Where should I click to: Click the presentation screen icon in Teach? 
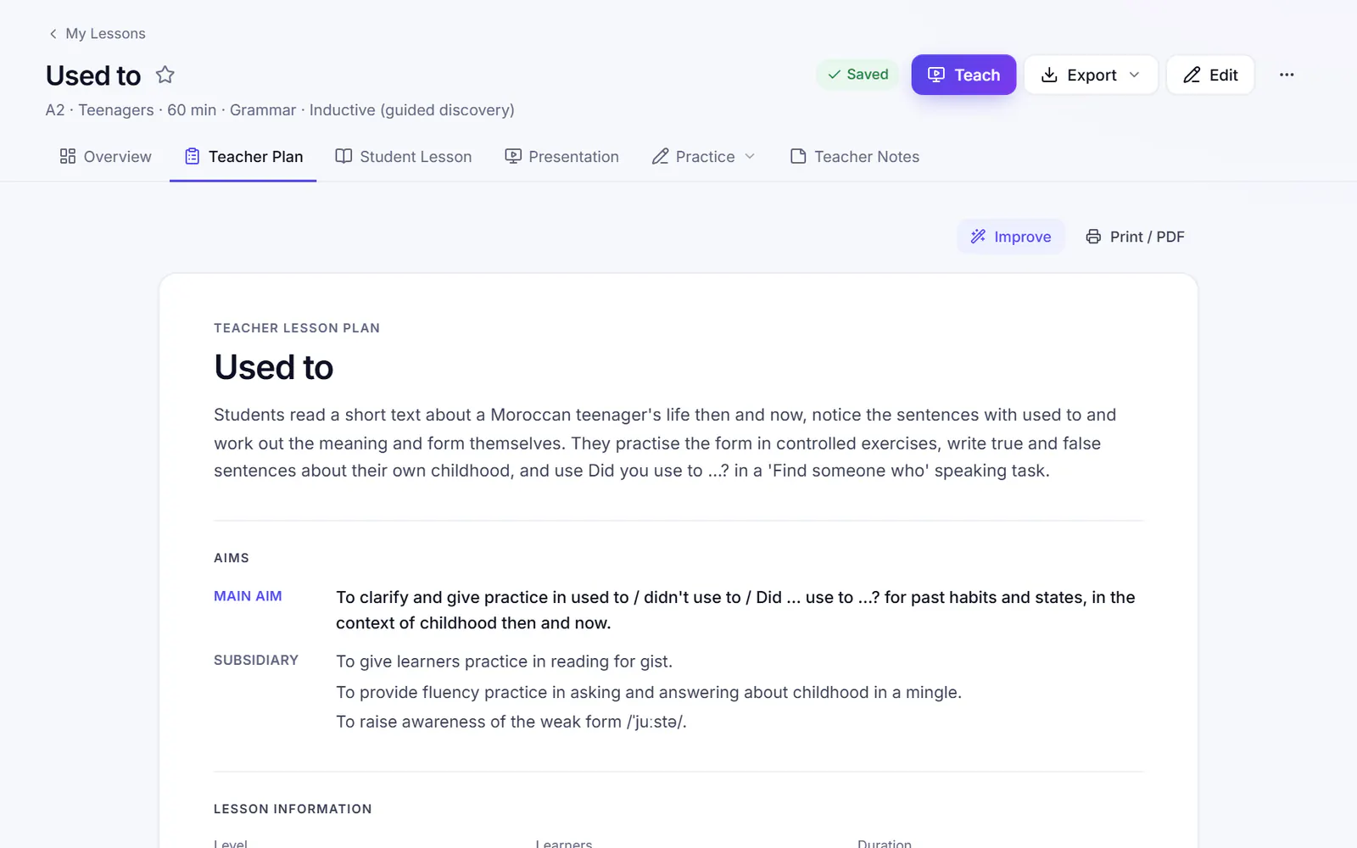(x=936, y=75)
